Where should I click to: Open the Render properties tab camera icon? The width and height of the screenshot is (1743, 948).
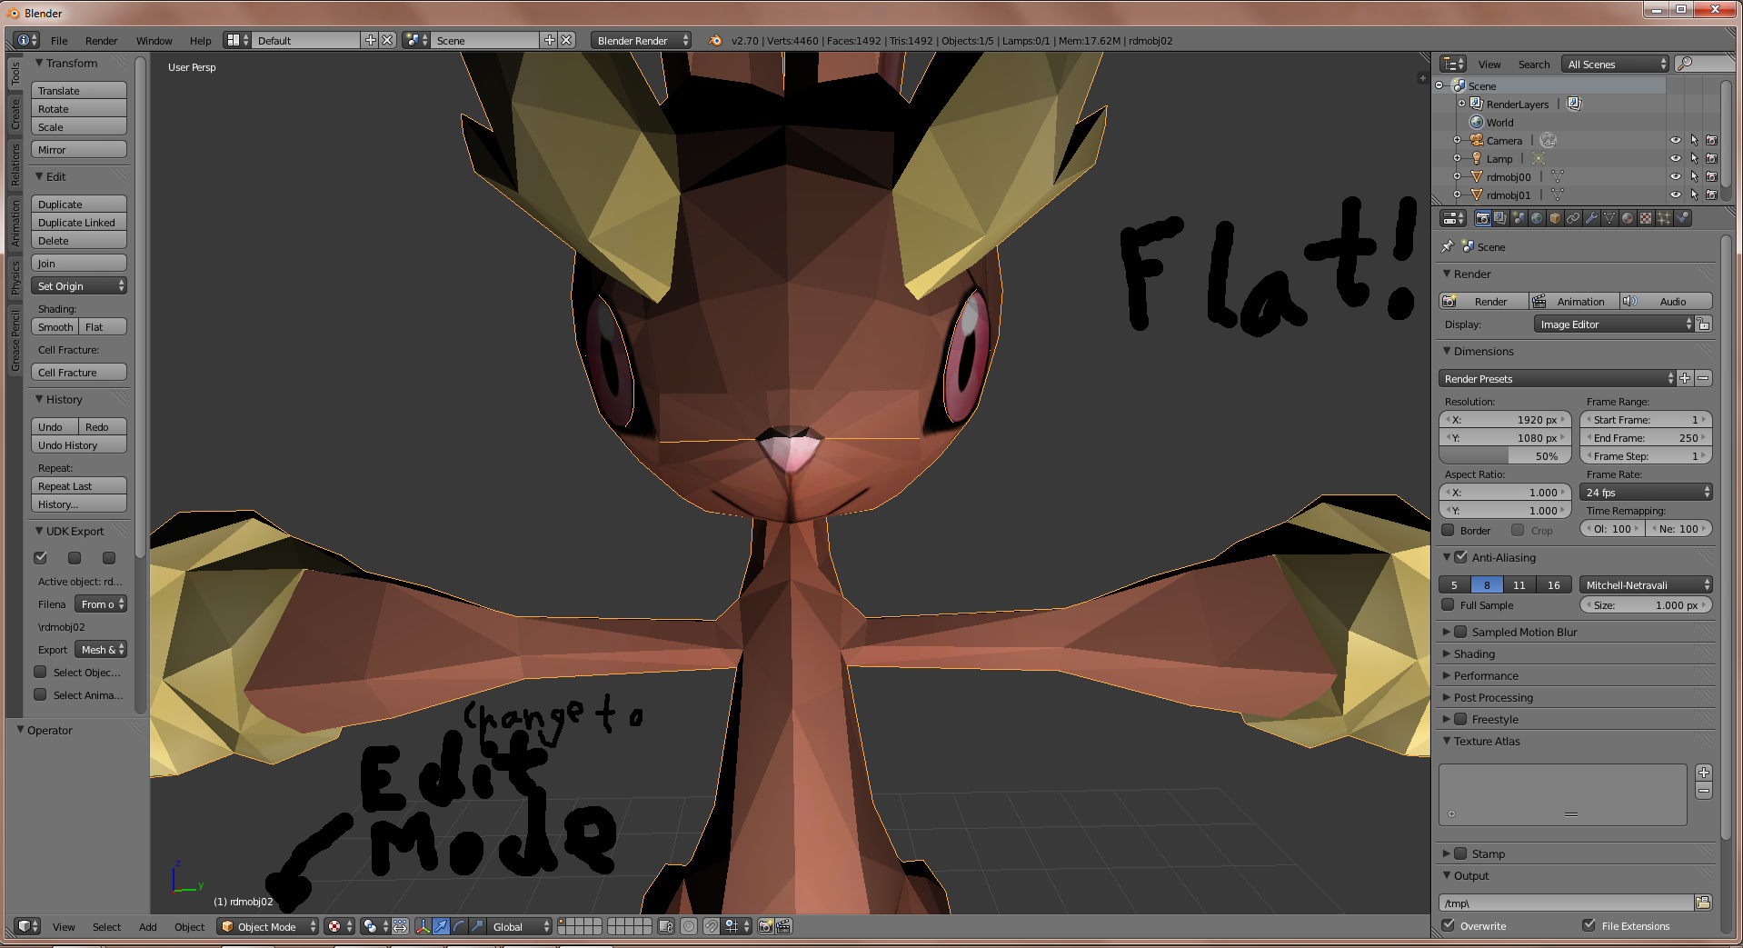[x=1483, y=218]
